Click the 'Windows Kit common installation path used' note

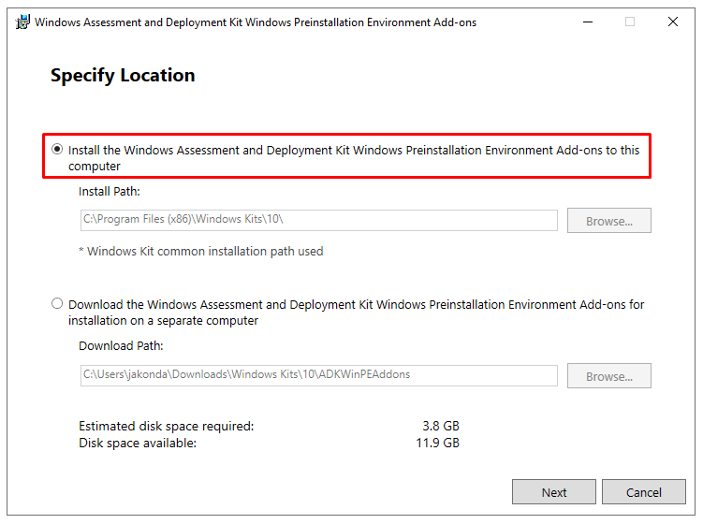[x=201, y=251]
